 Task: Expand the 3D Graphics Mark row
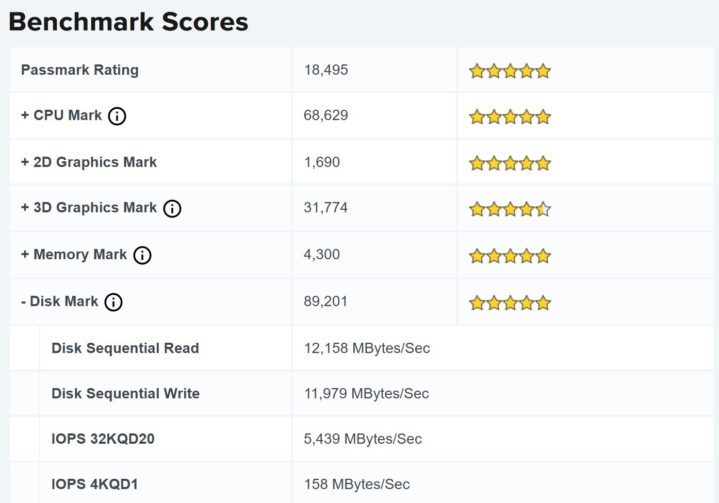pos(25,208)
